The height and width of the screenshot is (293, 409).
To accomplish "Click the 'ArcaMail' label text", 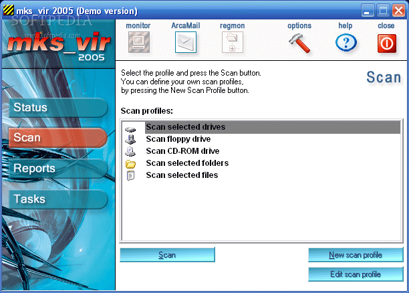I will pyautogui.click(x=186, y=25).
